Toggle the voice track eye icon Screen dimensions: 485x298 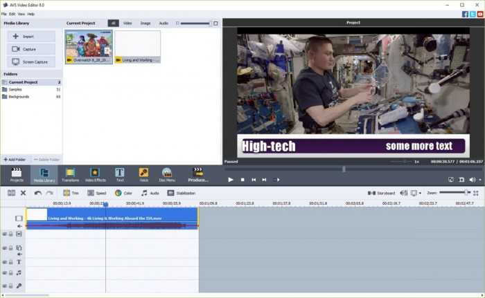tap(4, 286)
